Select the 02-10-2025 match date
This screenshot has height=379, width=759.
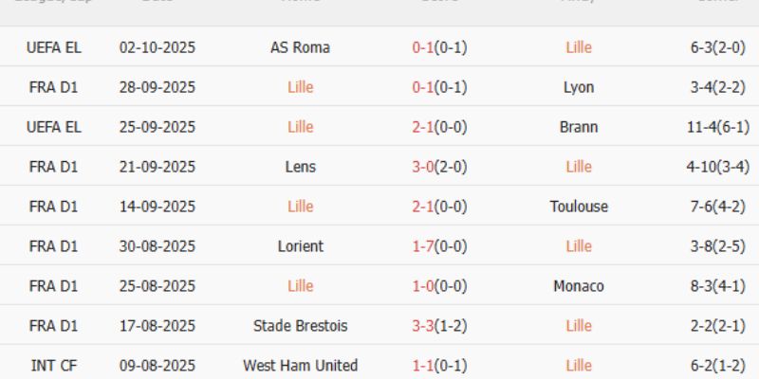tap(157, 47)
